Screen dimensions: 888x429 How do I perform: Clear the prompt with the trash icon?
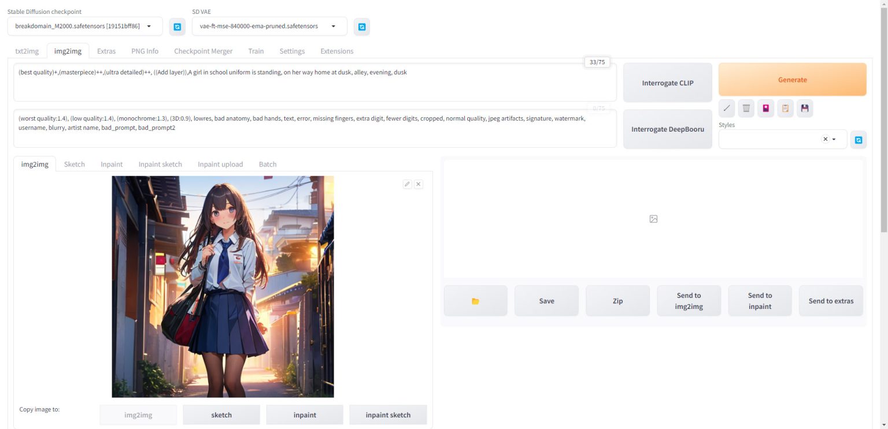pyautogui.click(x=746, y=108)
